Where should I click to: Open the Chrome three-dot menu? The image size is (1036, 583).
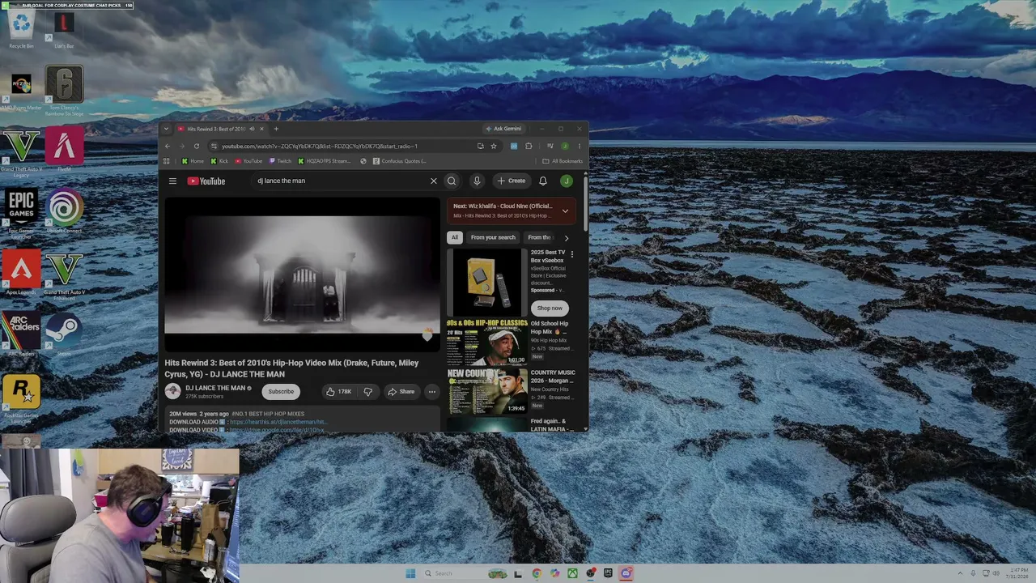(x=579, y=146)
